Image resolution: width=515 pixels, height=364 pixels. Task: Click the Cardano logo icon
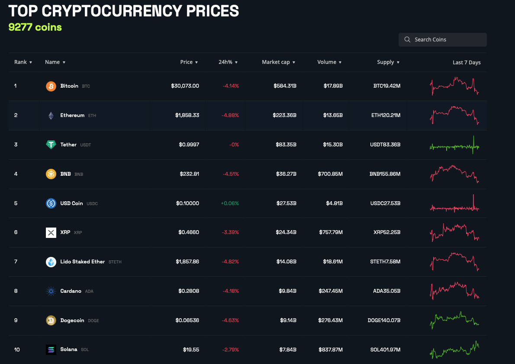[x=51, y=291]
